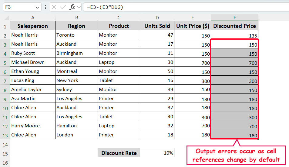This screenshot has height=167, width=289.
Task: Click the Salesperson header cell
Action: [x=33, y=26]
